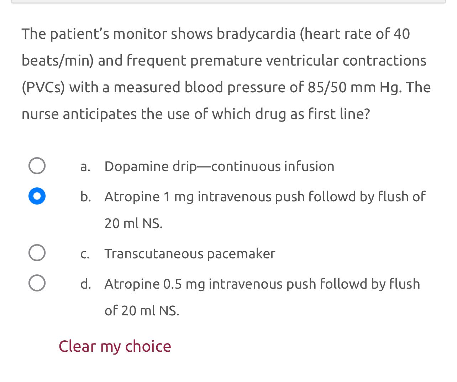Select 'Atropine 0.5 mg intravenous push' option
The width and height of the screenshot is (457, 382).
click(262, 284)
